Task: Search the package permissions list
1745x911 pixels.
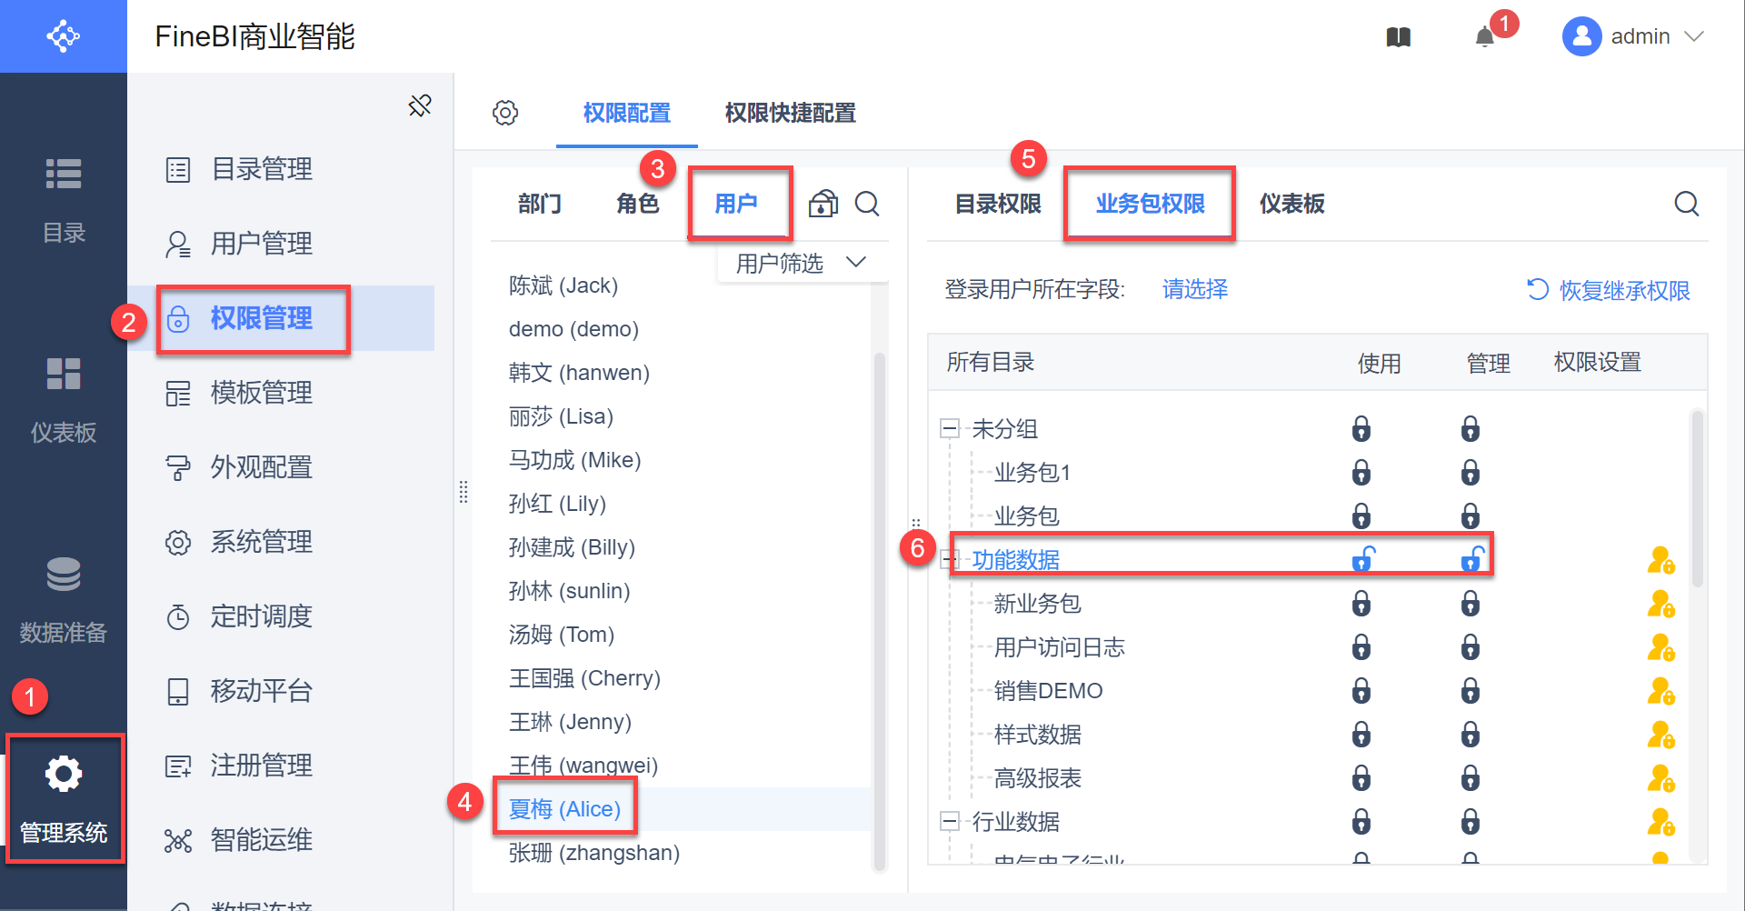Action: click(x=1687, y=204)
